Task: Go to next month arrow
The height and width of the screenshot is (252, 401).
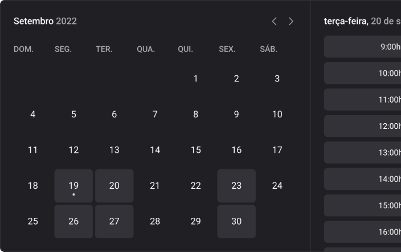Action: coord(291,21)
